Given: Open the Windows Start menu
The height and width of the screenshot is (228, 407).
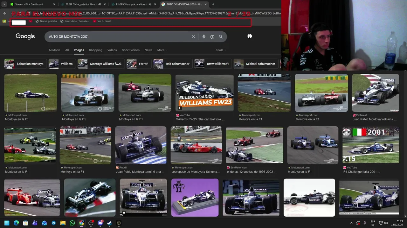Looking at the screenshot, I should 7,223.
